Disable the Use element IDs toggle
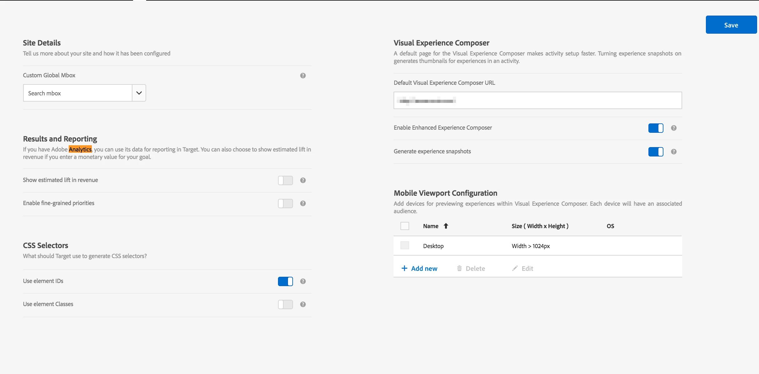The height and width of the screenshot is (374, 759). pyautogui.click(x=285, y=281)
